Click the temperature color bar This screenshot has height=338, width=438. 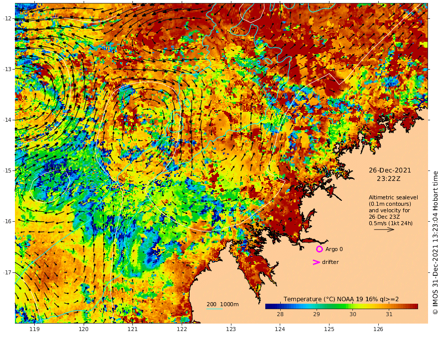click(x=341, y=307)
